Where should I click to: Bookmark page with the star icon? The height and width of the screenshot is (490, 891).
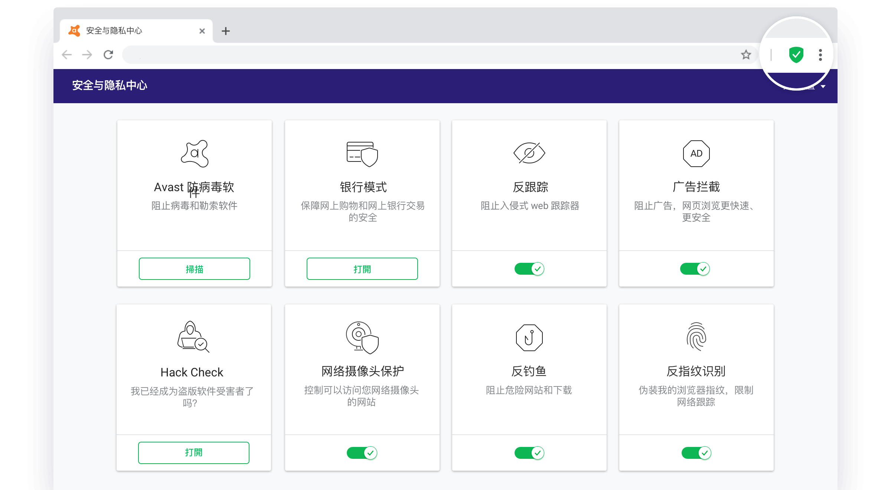click(746, 55)
